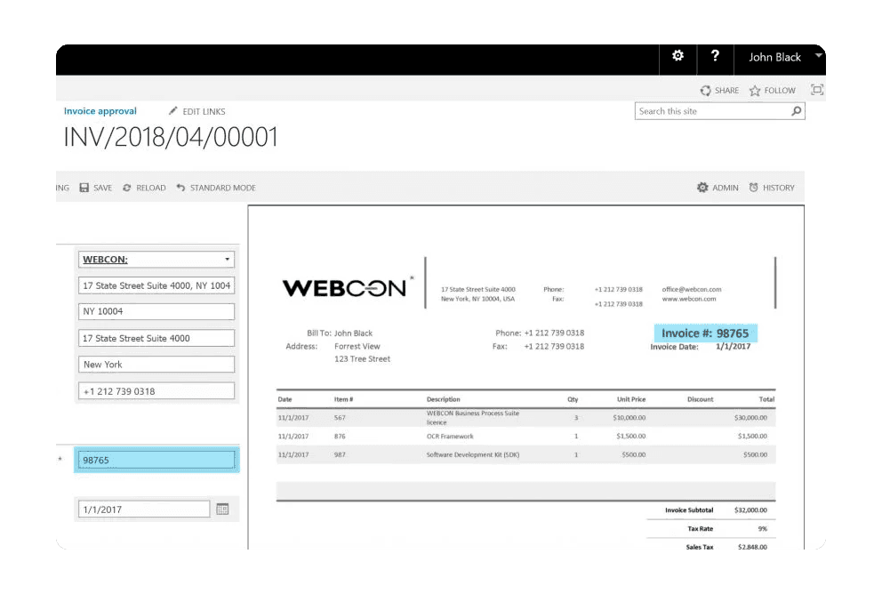The width and height of the screenshot is (882, 594).
Task: Save the invoice form
Action: (x=96, y=188)
